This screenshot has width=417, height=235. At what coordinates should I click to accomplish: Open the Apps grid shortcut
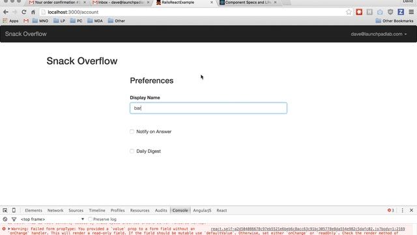coord(10,21)
